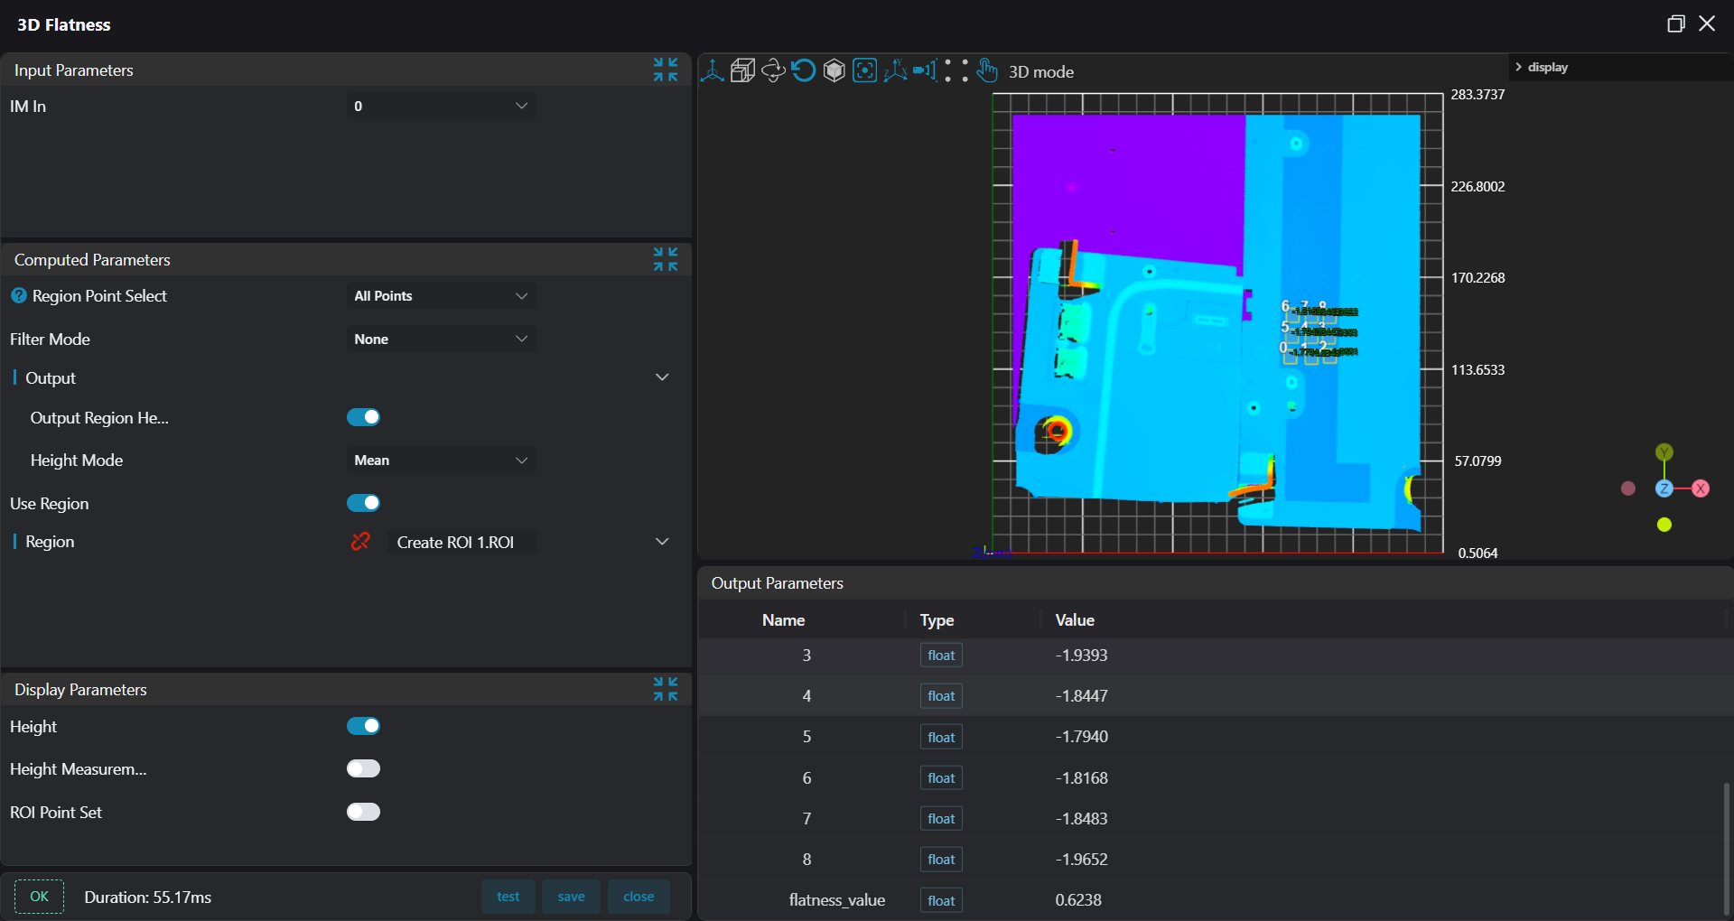Click the test button

click(508, 897)
